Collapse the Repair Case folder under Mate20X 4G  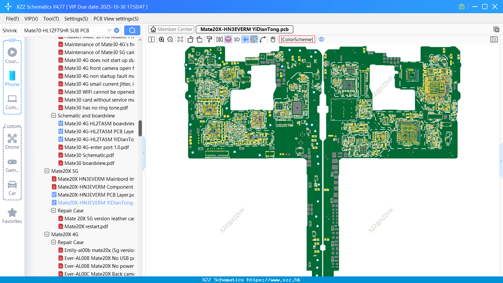click(x=54, y=242)
